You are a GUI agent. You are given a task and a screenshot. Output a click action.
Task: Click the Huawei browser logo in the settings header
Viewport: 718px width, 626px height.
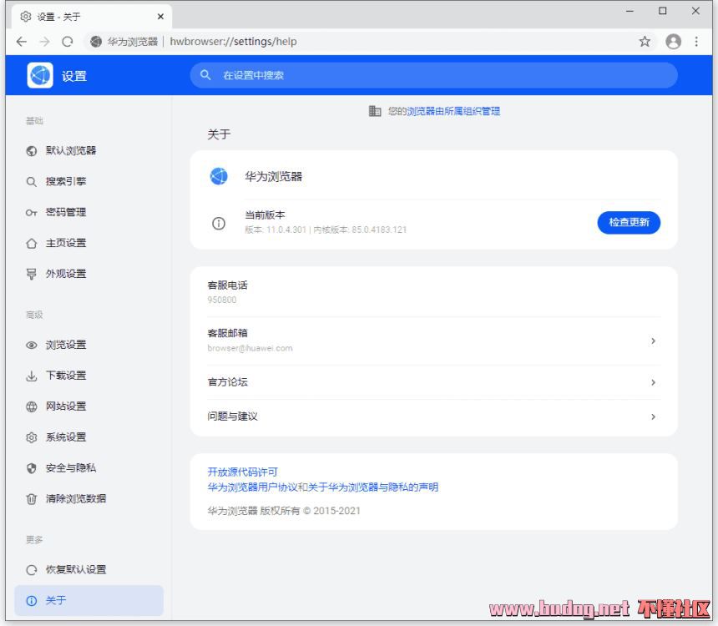point(40,75)
